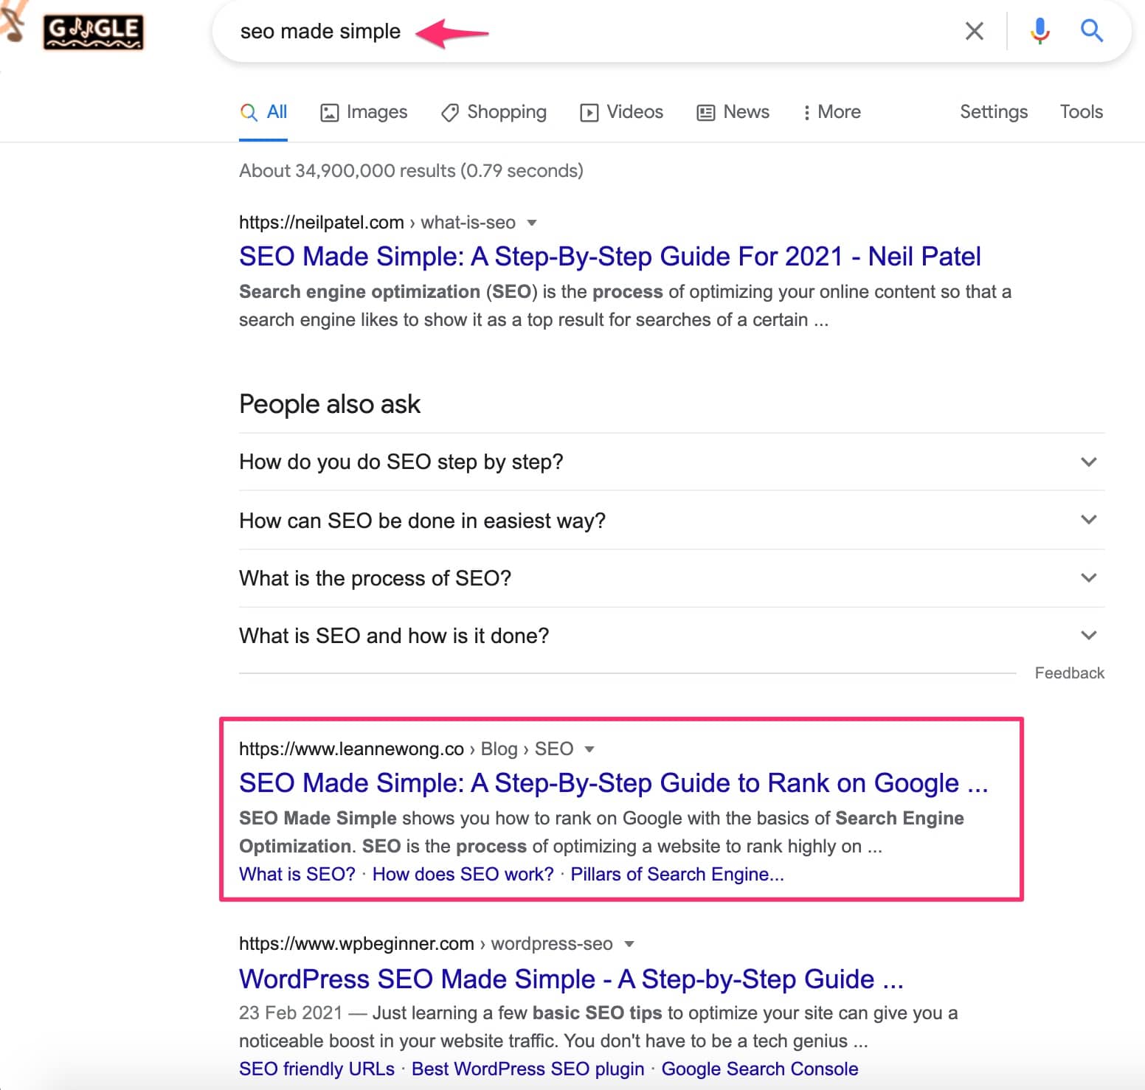Screen dimensions: 1145x1090
Task: Click the Videos play icon
Action: (x=589, y=112)
